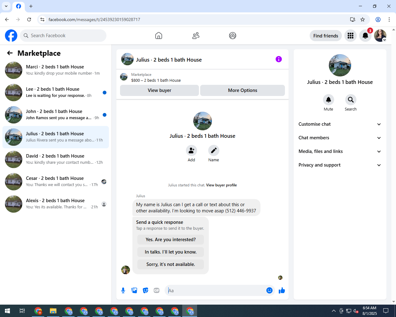The width and height of the screenshot is (396, 317).
Task: Open the Facebook menu grid icon
Action: (351, 36)
